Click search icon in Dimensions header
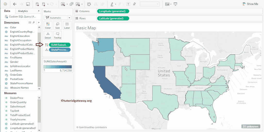264x132 pixels. (34, 23)
